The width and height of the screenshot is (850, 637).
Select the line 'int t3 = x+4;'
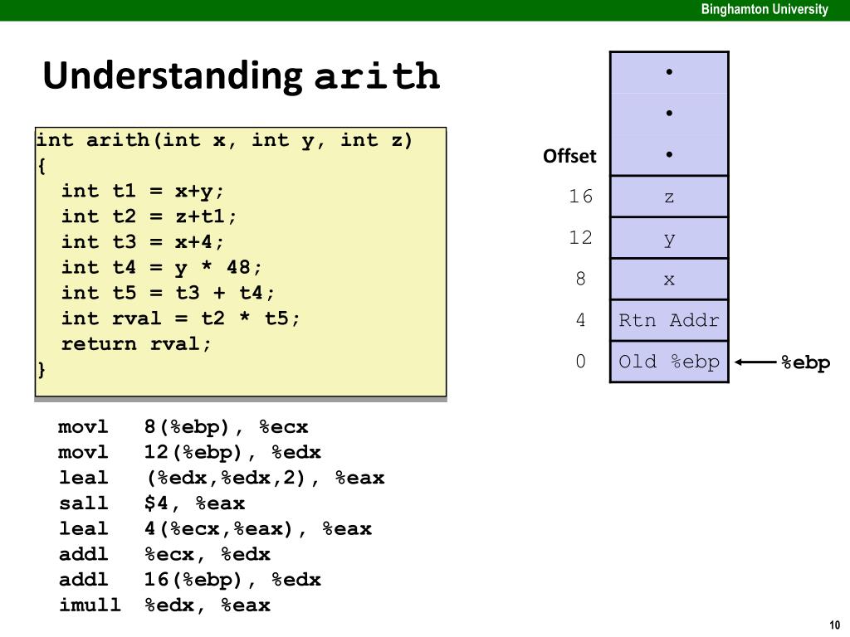(x=142, y=242)
